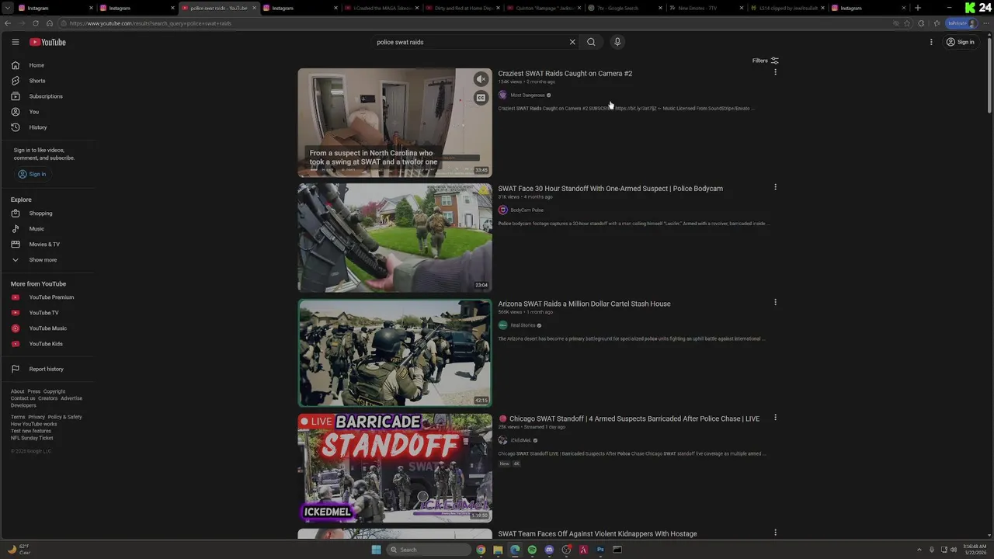Open title 'SWAT Team Faces Off Against Violent Kidnappers'
This screenshot has height=559, width=994.
[x=597, y=533]
